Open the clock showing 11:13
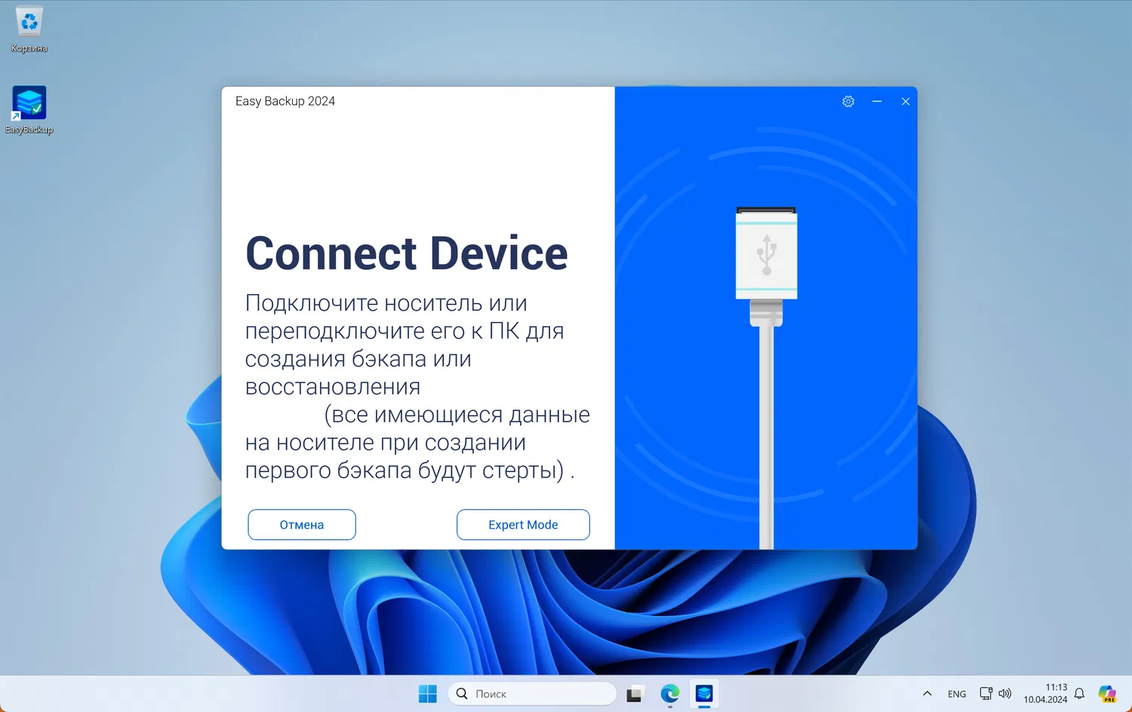This screenshot has height=712, width=1132. tap(1045, 694)
